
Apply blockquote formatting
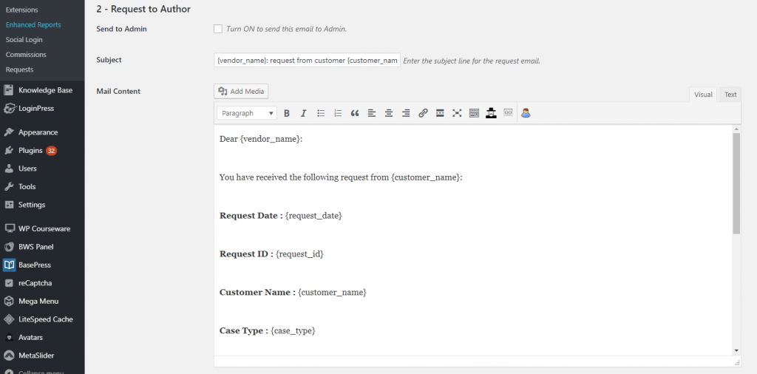coord(355,113)
